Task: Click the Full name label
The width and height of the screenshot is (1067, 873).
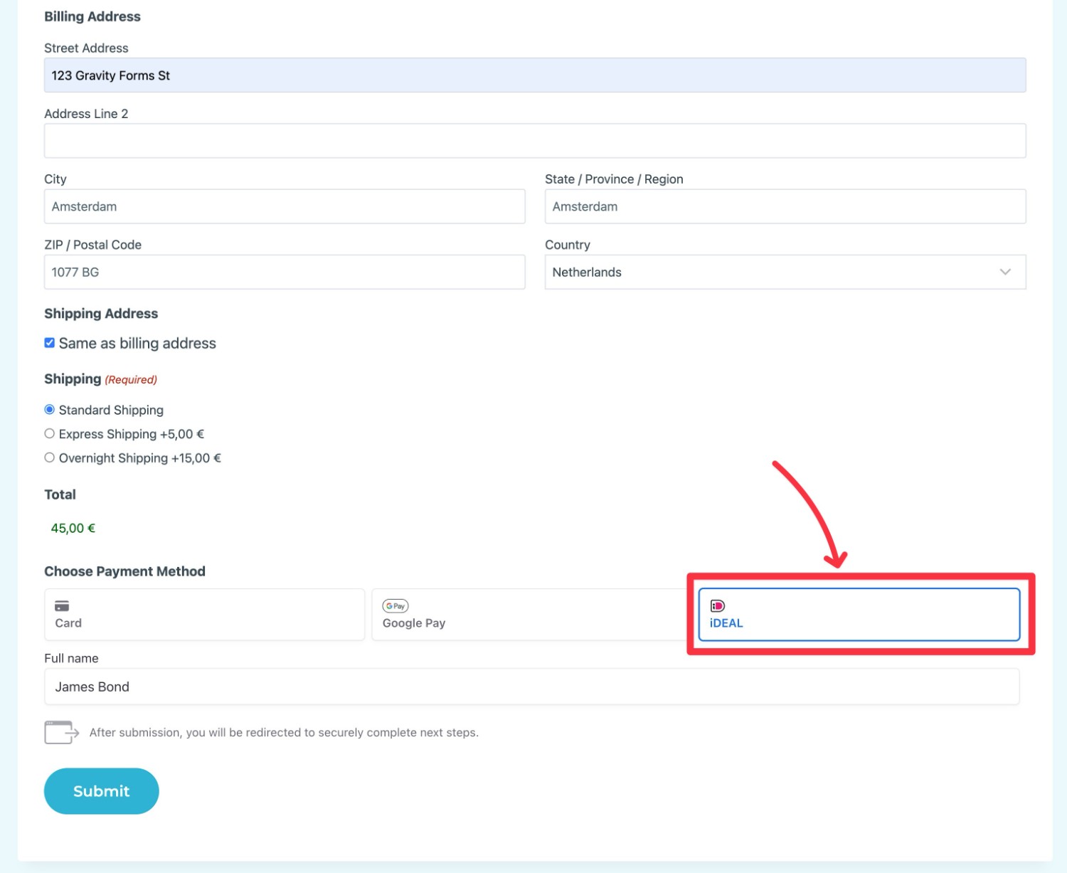Action: click(71, 658)
